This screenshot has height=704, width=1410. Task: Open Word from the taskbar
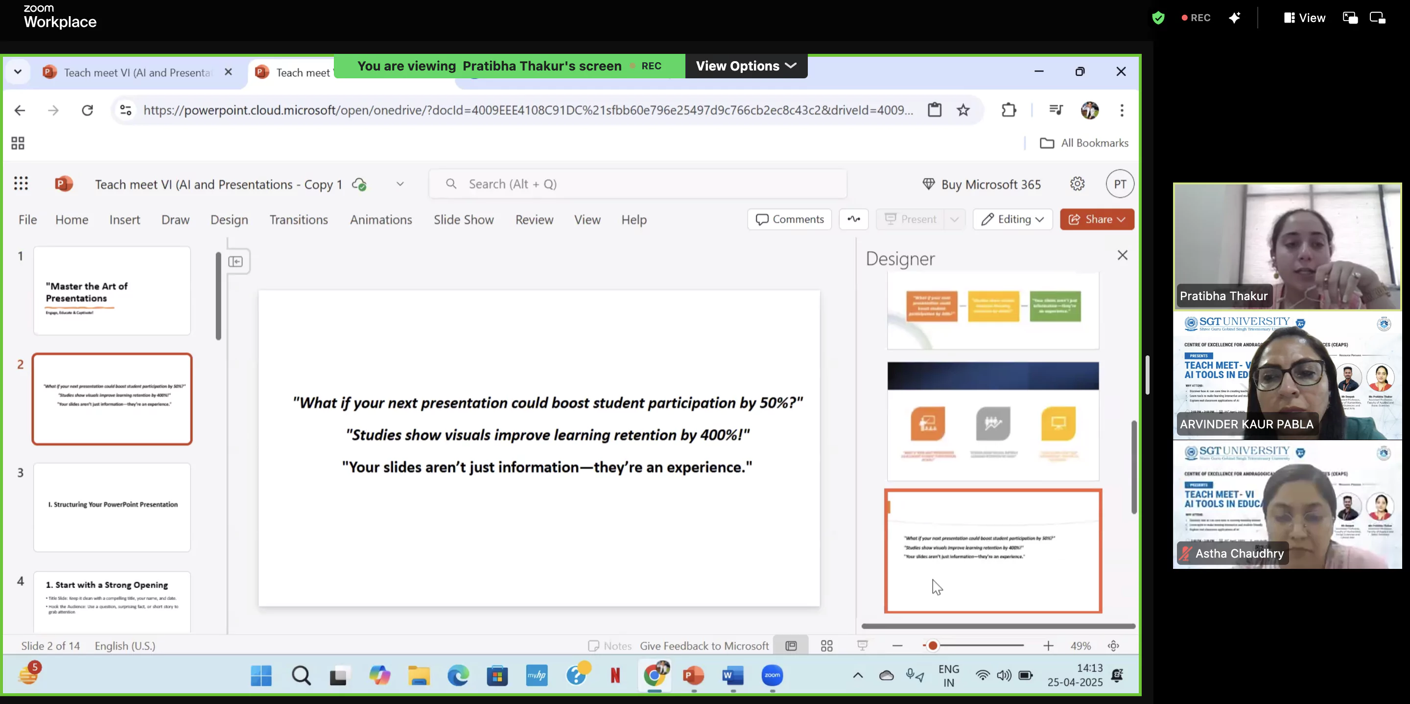[733, 676]
